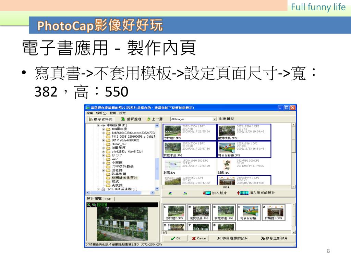
Task: Click the large preview photo image
Action: [x=122, y=224]
